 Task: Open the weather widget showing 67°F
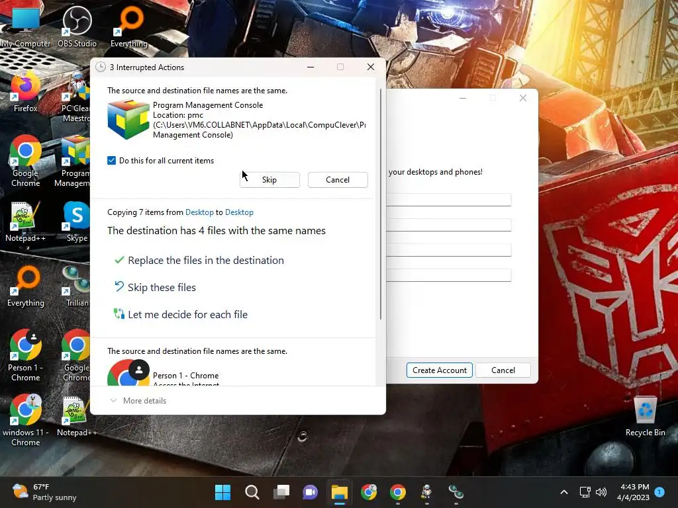tap(44, 492)
